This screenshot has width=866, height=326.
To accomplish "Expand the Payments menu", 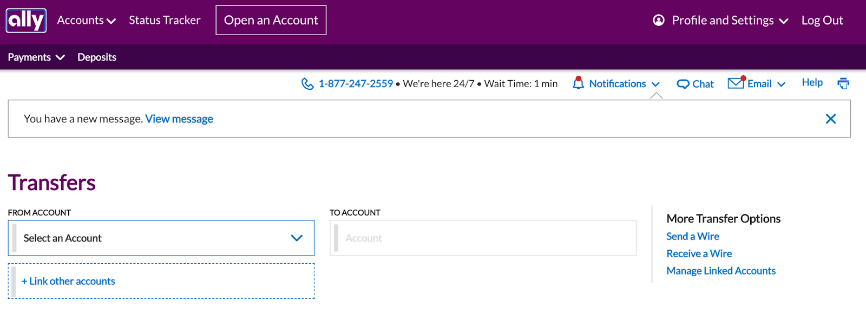I will [x=36, y=57].
